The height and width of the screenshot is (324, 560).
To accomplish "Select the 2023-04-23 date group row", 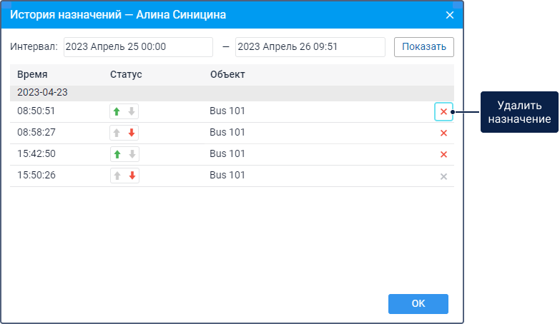I will 232,93.
